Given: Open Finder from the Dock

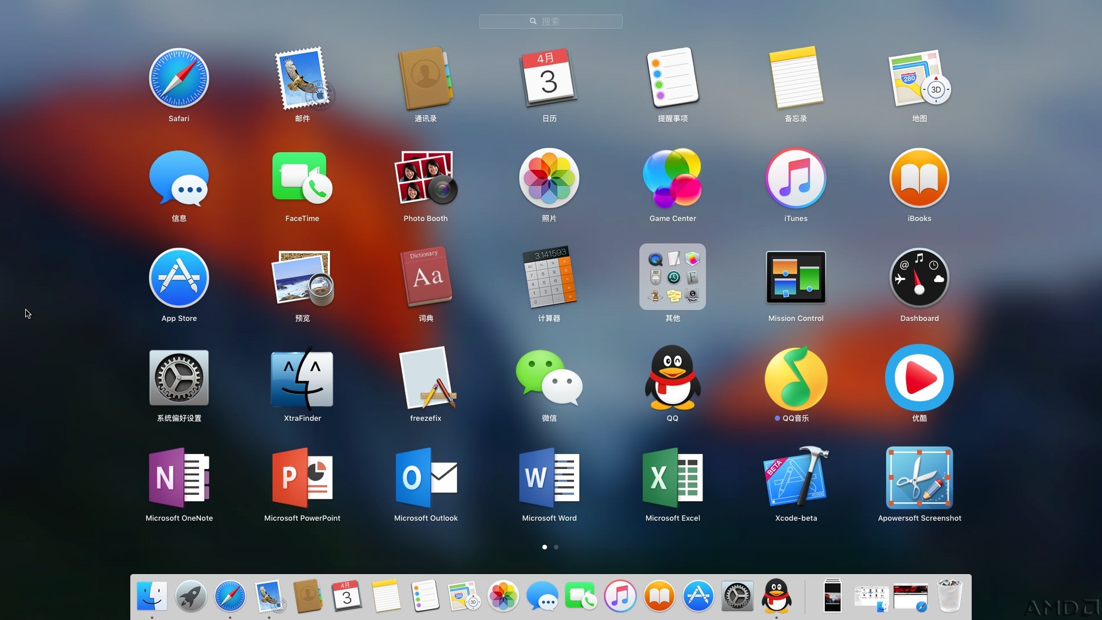Looking at the screenshot, I should coord(152,596).
